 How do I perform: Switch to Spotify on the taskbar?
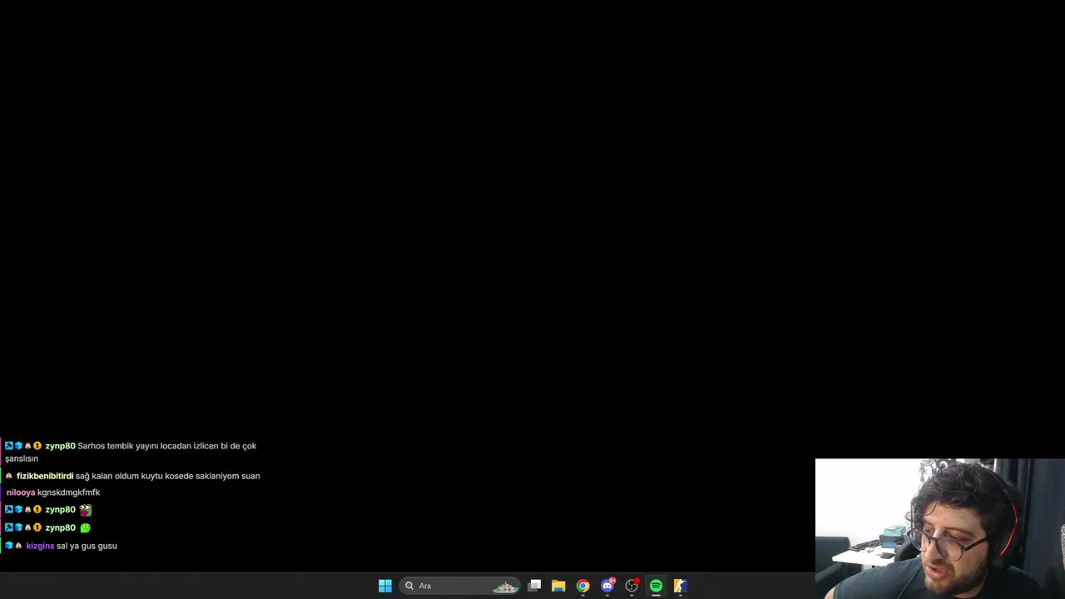pos(656,586)
